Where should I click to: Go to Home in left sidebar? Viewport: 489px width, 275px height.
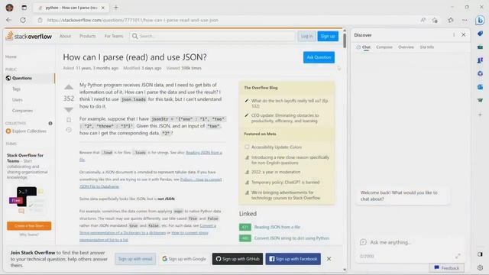click(11, 57)
